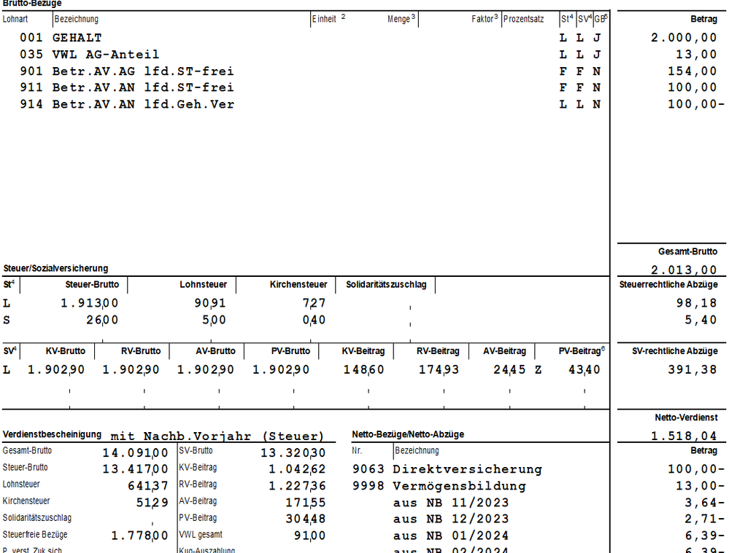This screenshot has width=729, height=553.
Task: Click the aus NB 01/2024 entry
Action: tap(450, 536)
